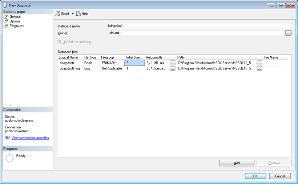Open the Script dropdown arrow
This screenshot has width=298, height=184.
click(73, 14)
